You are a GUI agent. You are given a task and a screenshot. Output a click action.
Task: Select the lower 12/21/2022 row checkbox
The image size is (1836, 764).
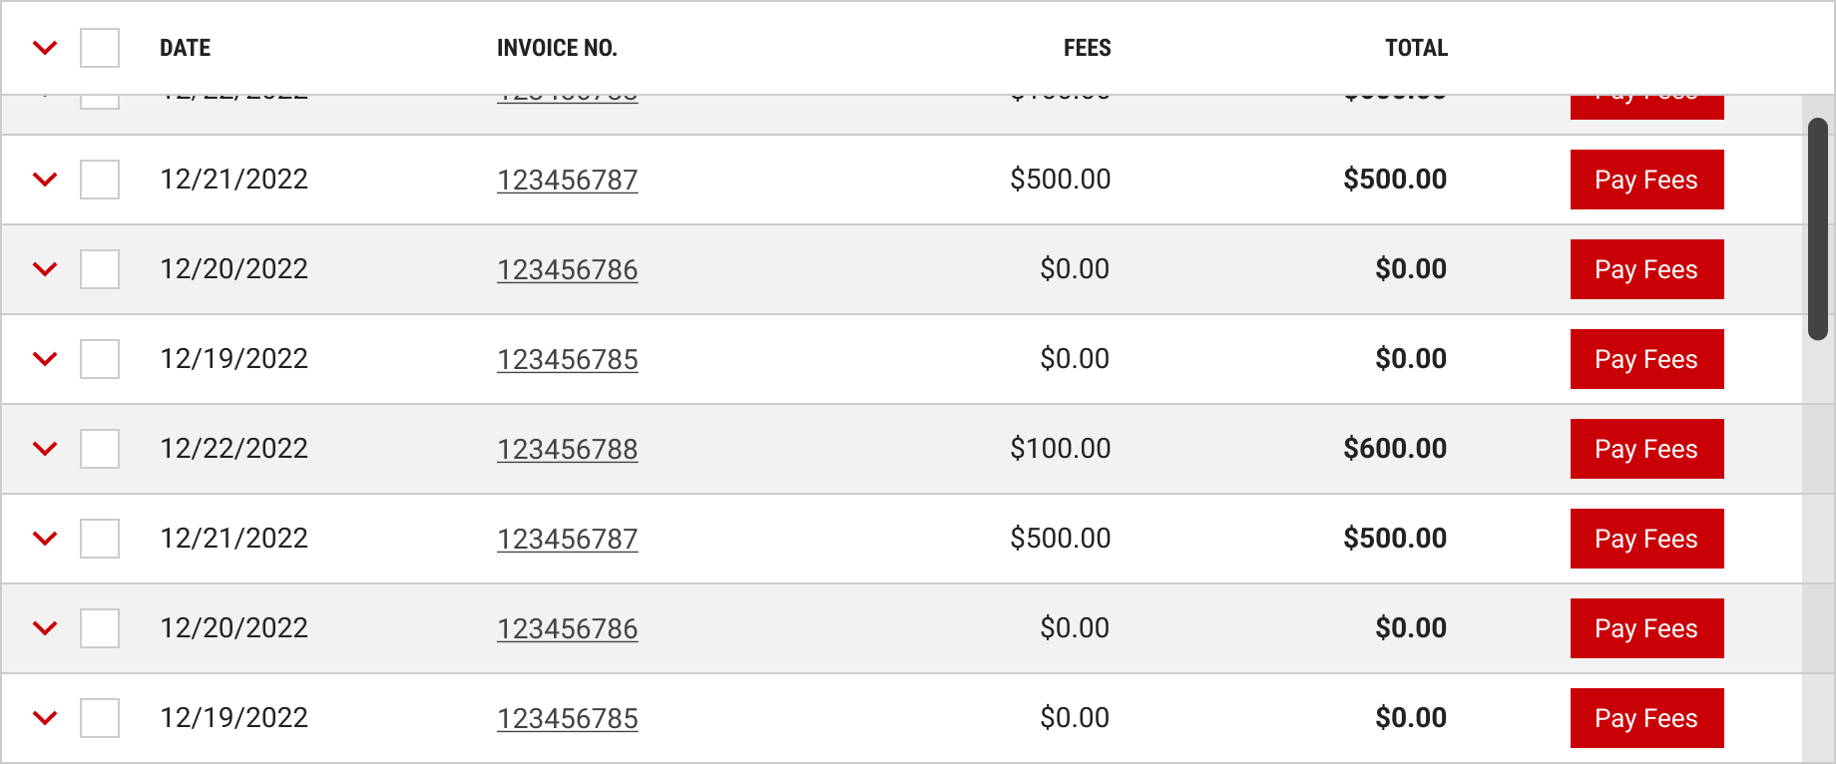[x=100, y=539]
